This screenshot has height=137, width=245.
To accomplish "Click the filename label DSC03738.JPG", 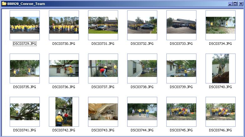I will (142, 87).
